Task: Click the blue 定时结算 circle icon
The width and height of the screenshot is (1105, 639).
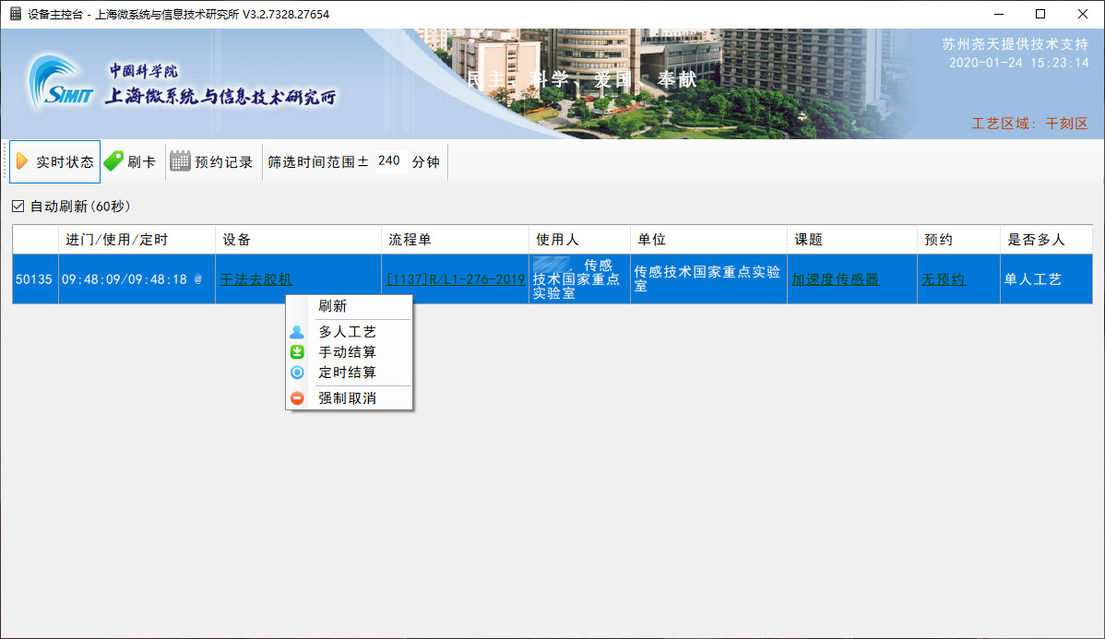Action: click(297, 373)
